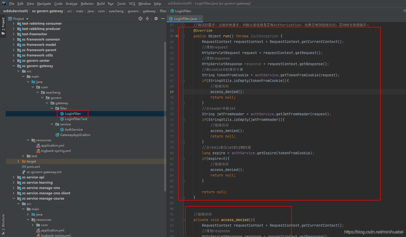This screenshot has width=406, height=237.
Task: Open GatewayApplication class file
Action: (x=75, y=135)
